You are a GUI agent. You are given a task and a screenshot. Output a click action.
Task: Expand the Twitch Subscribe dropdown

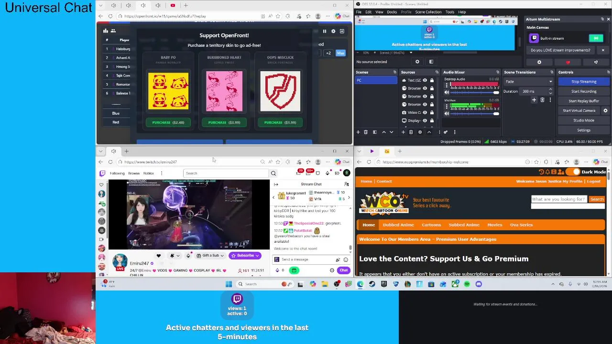point(257,256)
